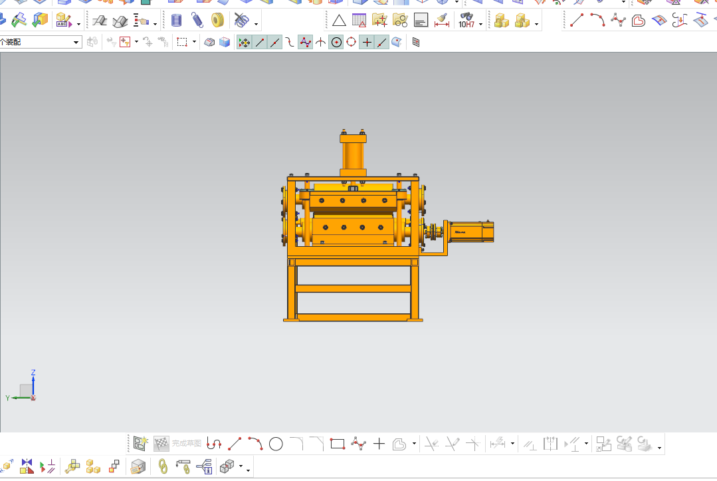Select the extension spring tool with hook ends
This screenshot has height=481, width=717.
[197, 21]
